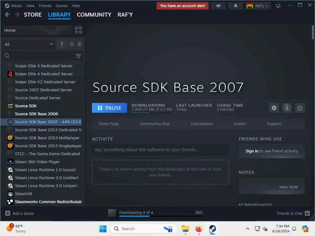This screenshot has width=315, height=236.
Task: Click the taskbar Search box
Action: [144, 229]
